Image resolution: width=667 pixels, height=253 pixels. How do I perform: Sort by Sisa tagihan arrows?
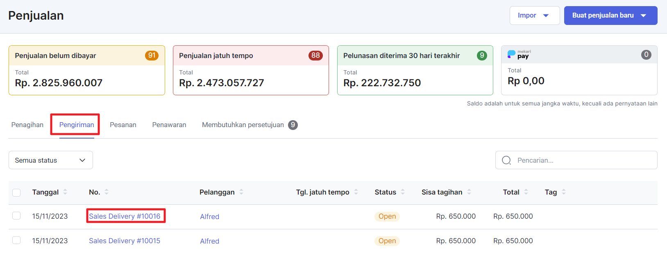(x=469, y=192)
